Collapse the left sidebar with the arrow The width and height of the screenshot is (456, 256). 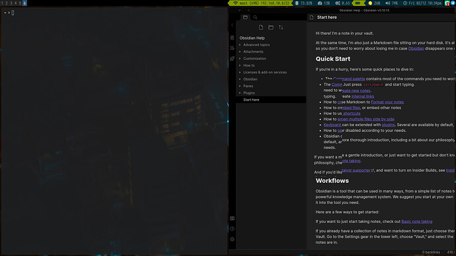point(232,25)
